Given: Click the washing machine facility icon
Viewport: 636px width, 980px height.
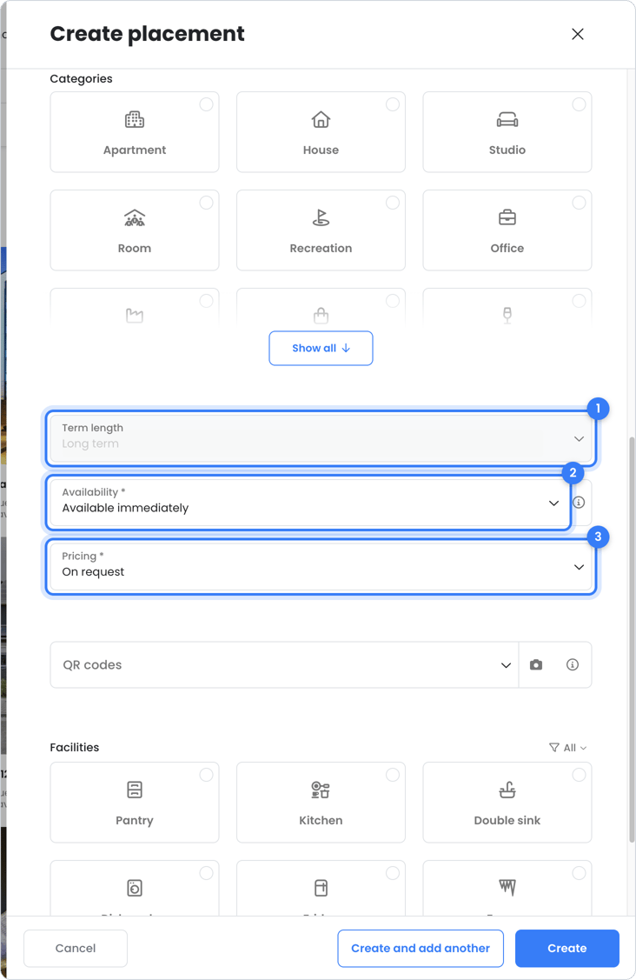Looking at the screenshot, I should coord(135,888).
